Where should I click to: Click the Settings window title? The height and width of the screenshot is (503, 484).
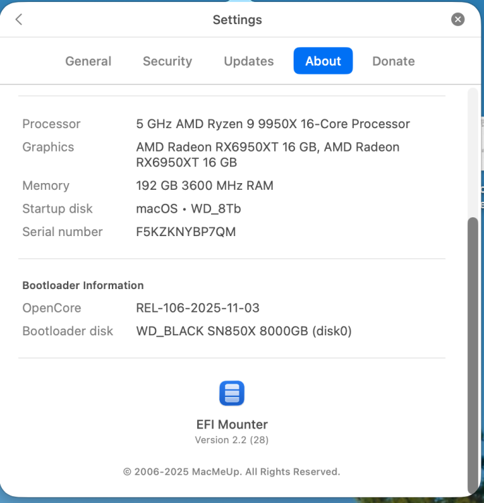[x=237, y=19]
